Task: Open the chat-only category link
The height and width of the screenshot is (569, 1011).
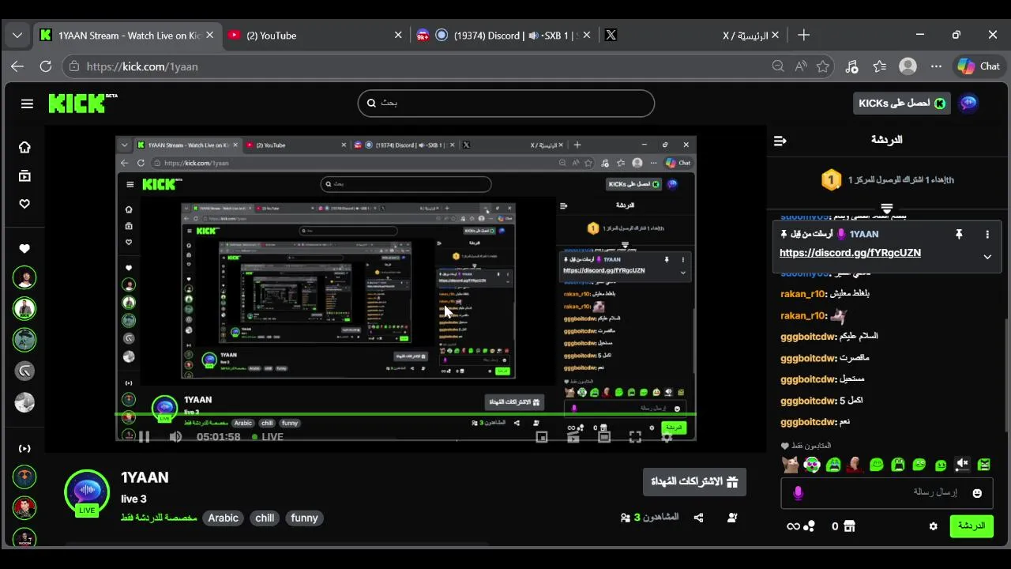Action: 159,518
